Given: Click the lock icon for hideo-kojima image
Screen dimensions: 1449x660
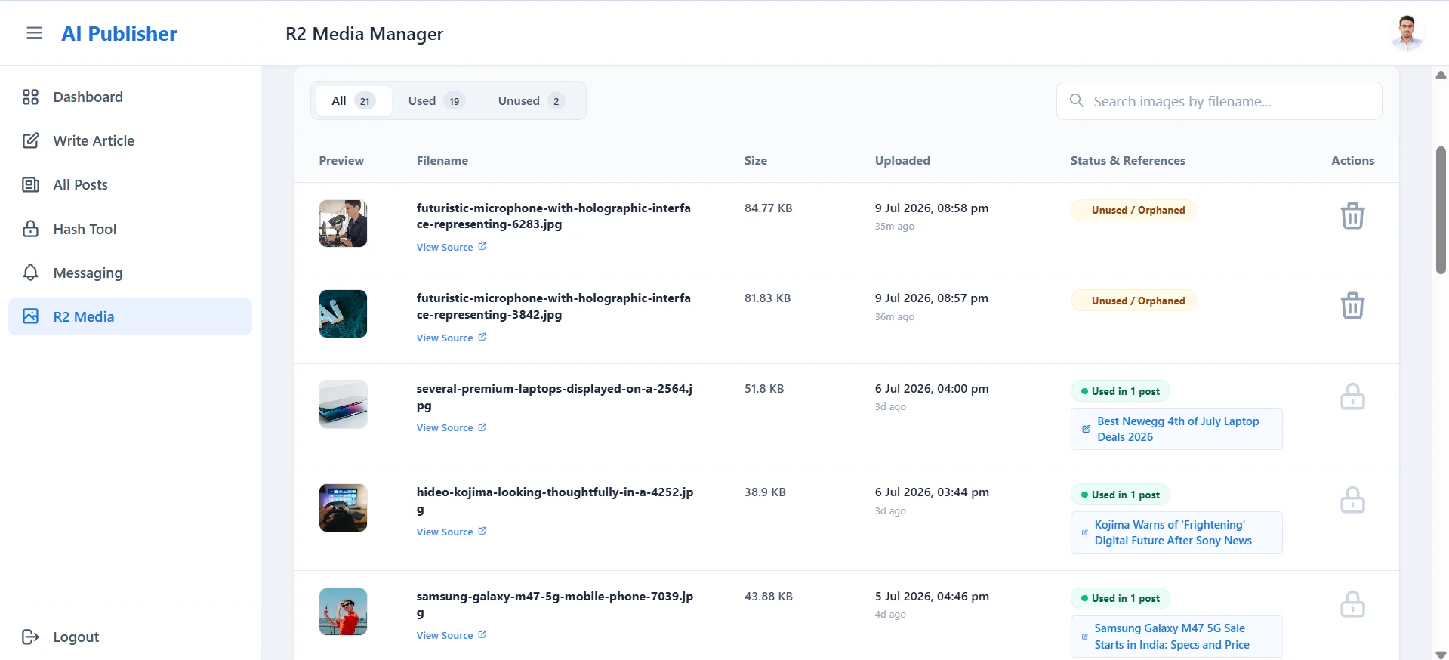Looking at the screenshot, I should [1352, 500].
